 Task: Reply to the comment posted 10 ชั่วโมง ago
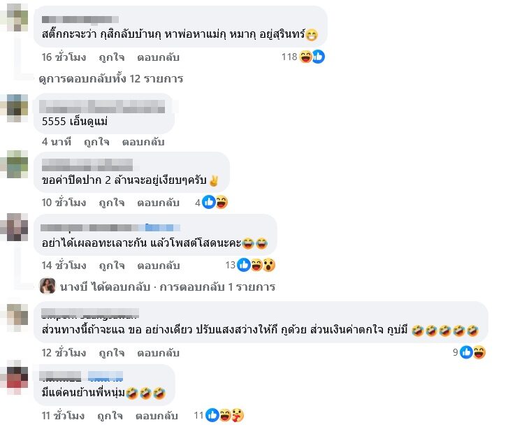[x=158, y=203]
